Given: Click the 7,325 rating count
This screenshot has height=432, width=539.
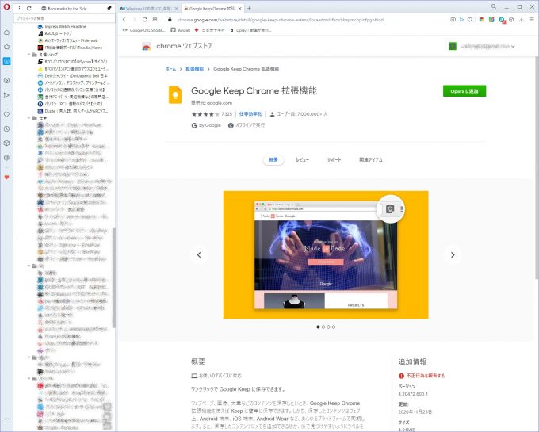Looking at the screenshot, I should 227,114.
